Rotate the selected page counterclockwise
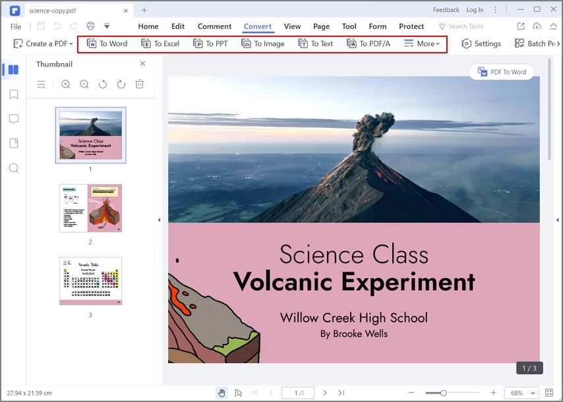The width and height of the screenshot is (563, 402). coord(102,84)
